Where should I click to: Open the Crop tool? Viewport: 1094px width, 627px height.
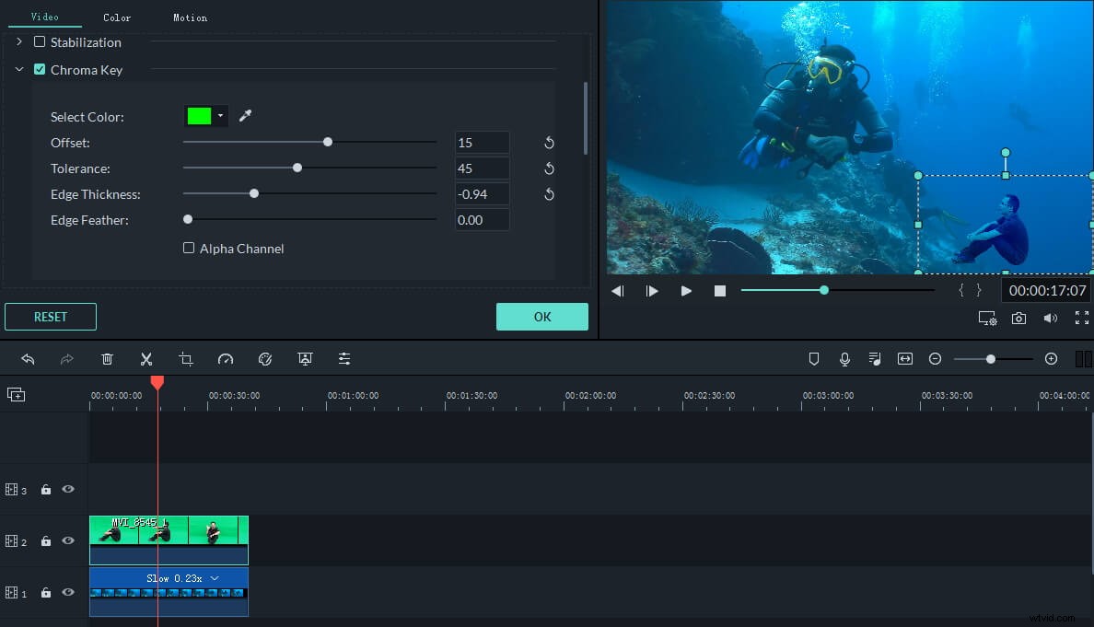185,358
